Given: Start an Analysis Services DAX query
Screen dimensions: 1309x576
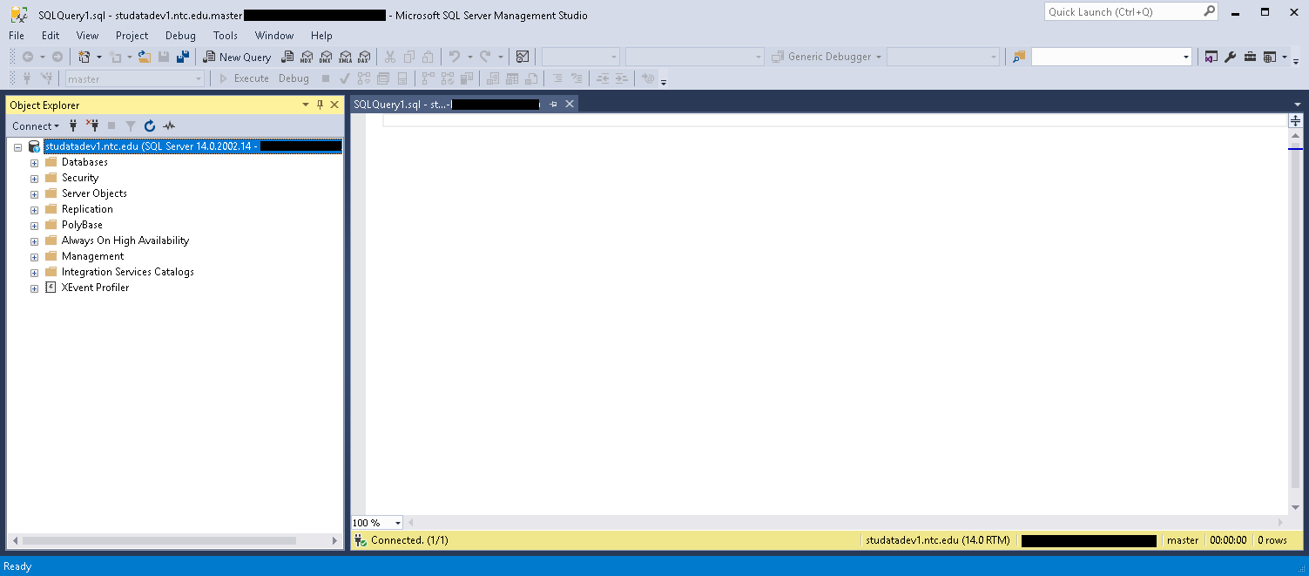Looking at the screenshot, I should tap(364, 57).
